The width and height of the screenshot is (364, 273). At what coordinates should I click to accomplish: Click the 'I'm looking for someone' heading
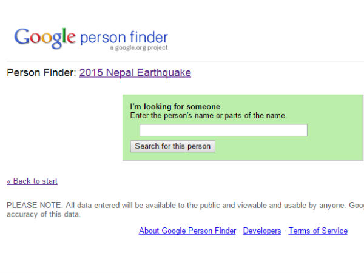(x=175, y=107)
